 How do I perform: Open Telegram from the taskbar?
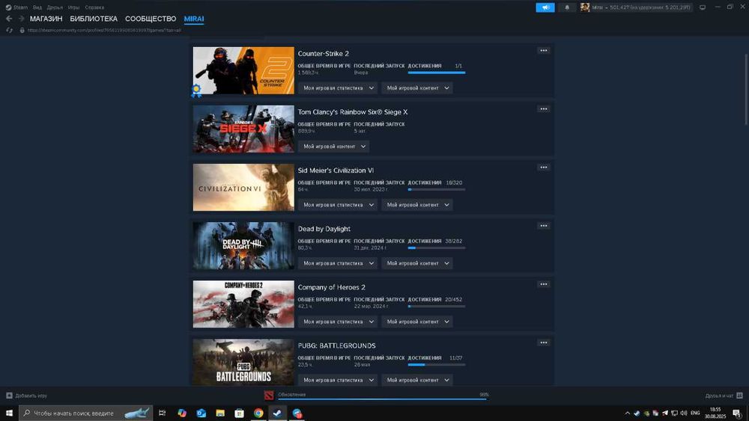297,413
